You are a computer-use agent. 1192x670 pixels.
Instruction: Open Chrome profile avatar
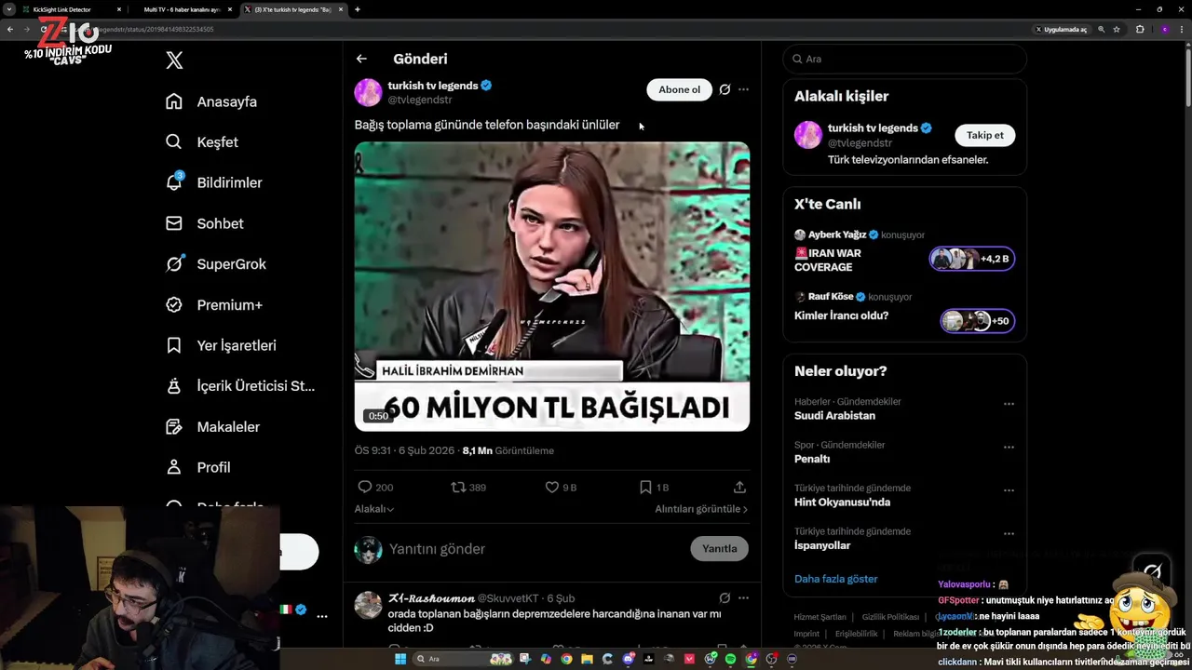(1164, 29)
